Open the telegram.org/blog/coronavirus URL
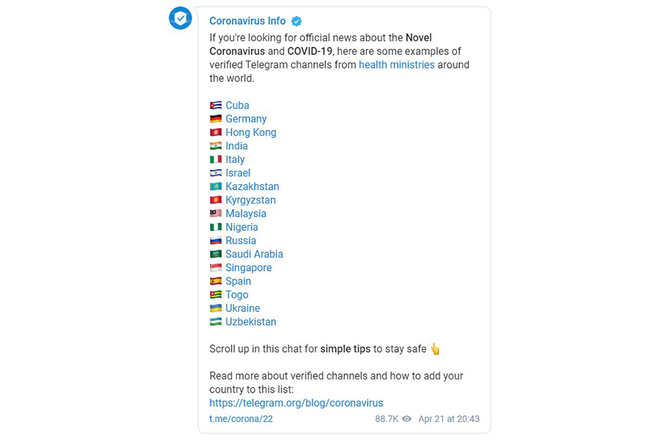The width and height of the screenshot is (660, 440). point(296,403)
